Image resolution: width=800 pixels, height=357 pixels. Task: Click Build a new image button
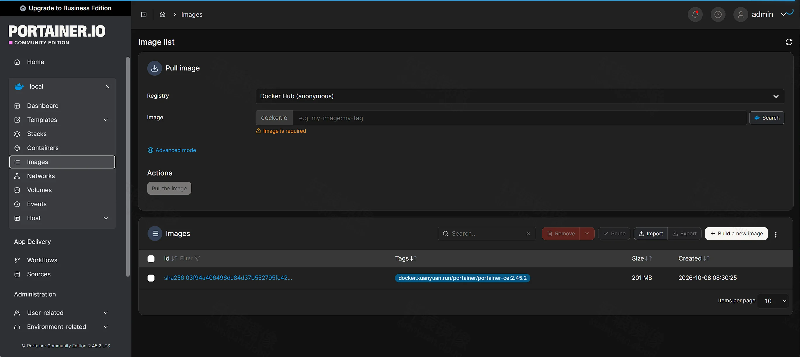tap(736, 234)
